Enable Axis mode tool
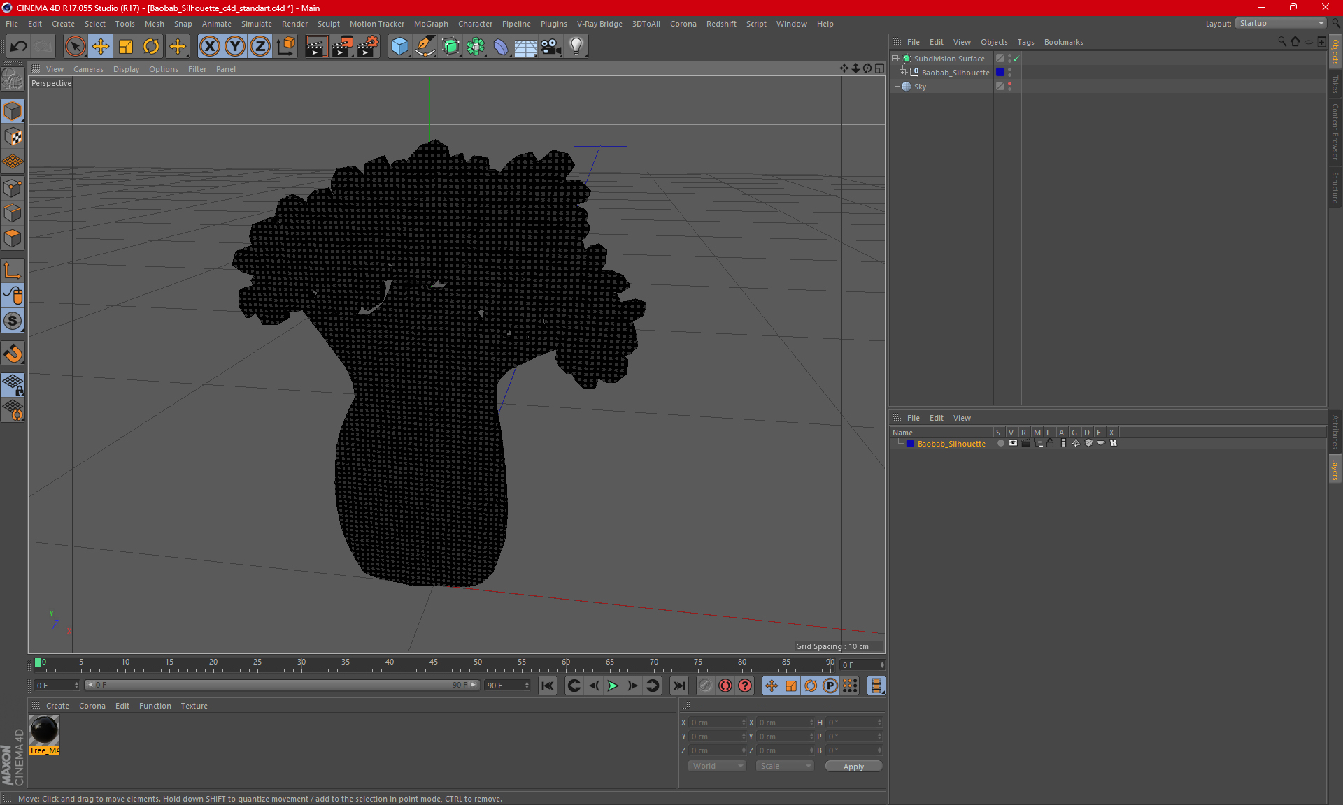 13,270
